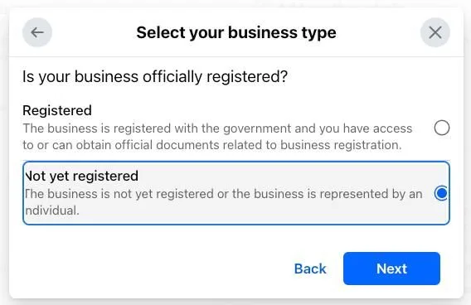The image size is (471, 305).
Task: Click the gray circle around the X icon
Action: pyautogui.click(x=435, y=32)
